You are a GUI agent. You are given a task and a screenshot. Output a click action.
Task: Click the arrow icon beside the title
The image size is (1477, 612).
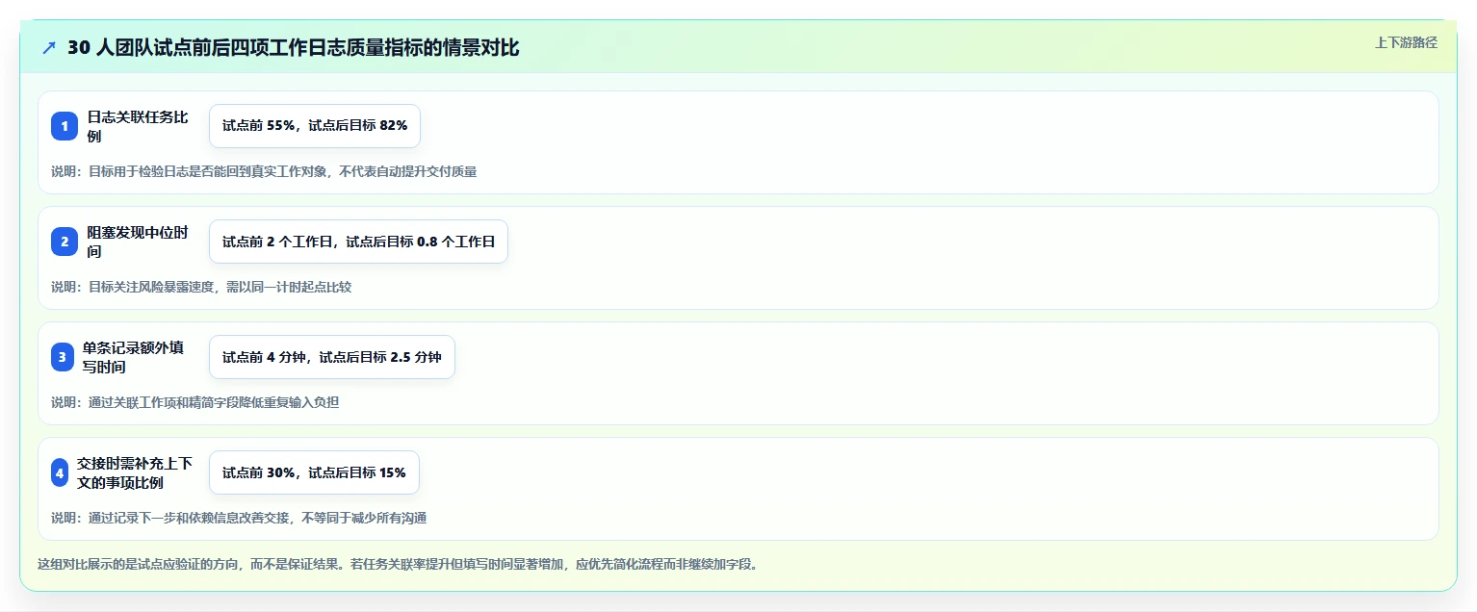(x=49, y=48)
